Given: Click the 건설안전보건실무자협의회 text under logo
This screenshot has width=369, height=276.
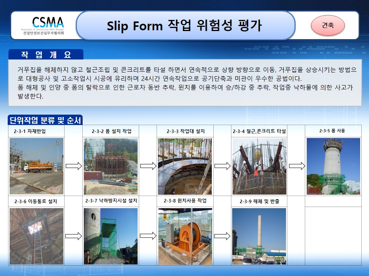Looking at the screenshot, I should (43, 33).
